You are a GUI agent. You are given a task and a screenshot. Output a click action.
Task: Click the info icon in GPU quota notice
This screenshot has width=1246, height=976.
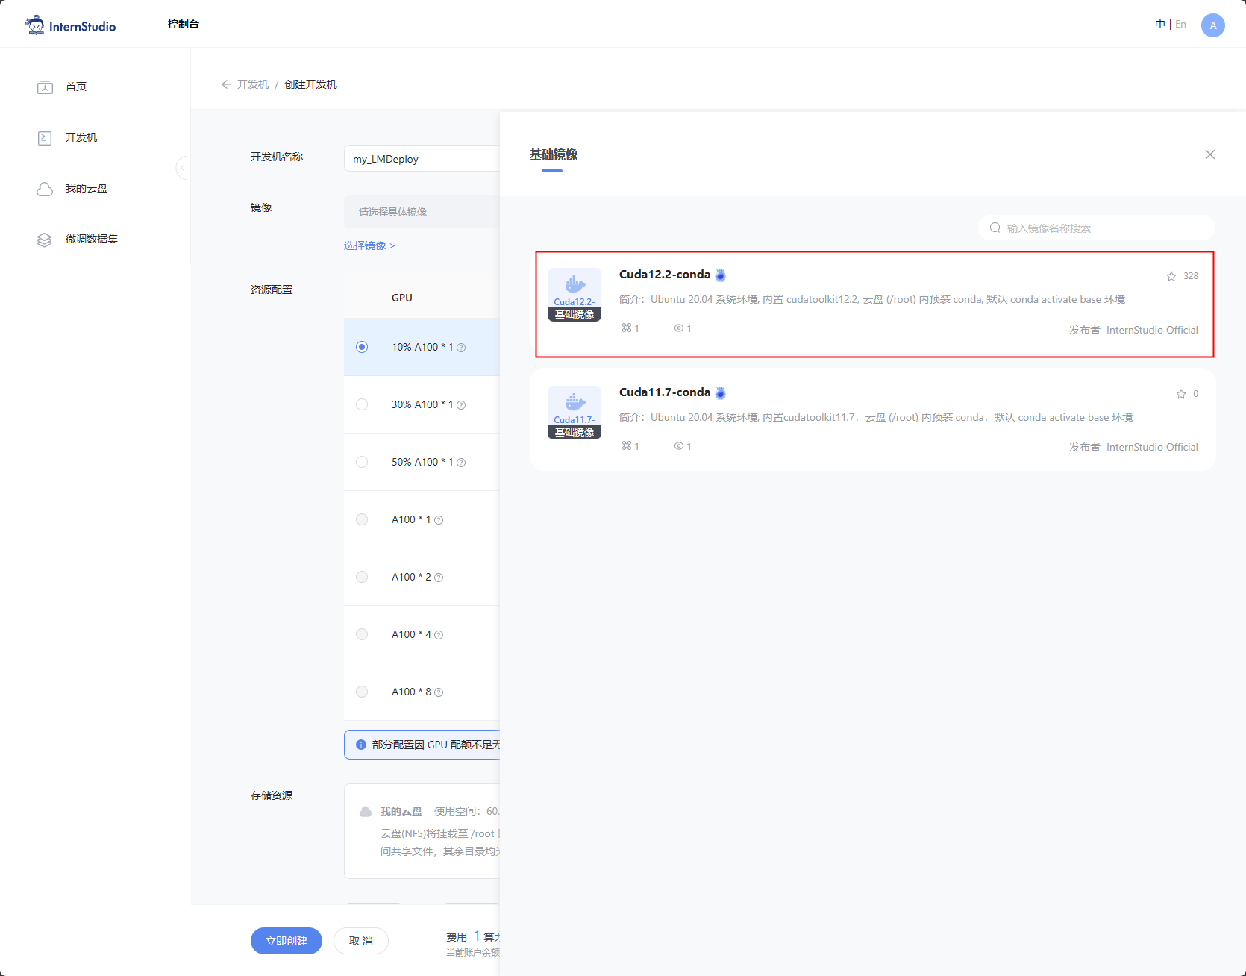[x=361, y=745]
